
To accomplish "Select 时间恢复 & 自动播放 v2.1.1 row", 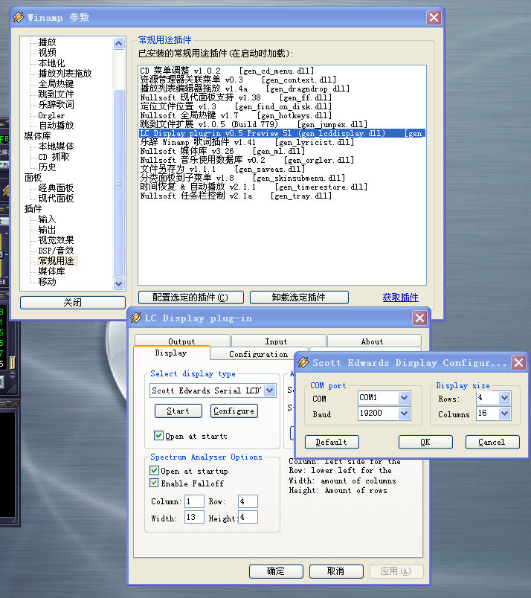I will click(283, 187).
